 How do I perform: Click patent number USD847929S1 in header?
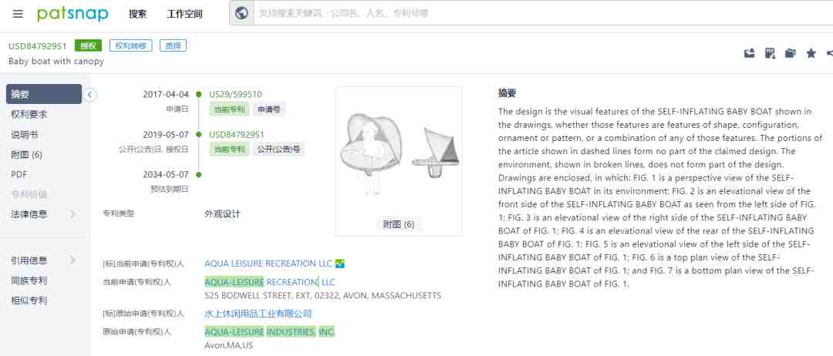pos(38,46)
